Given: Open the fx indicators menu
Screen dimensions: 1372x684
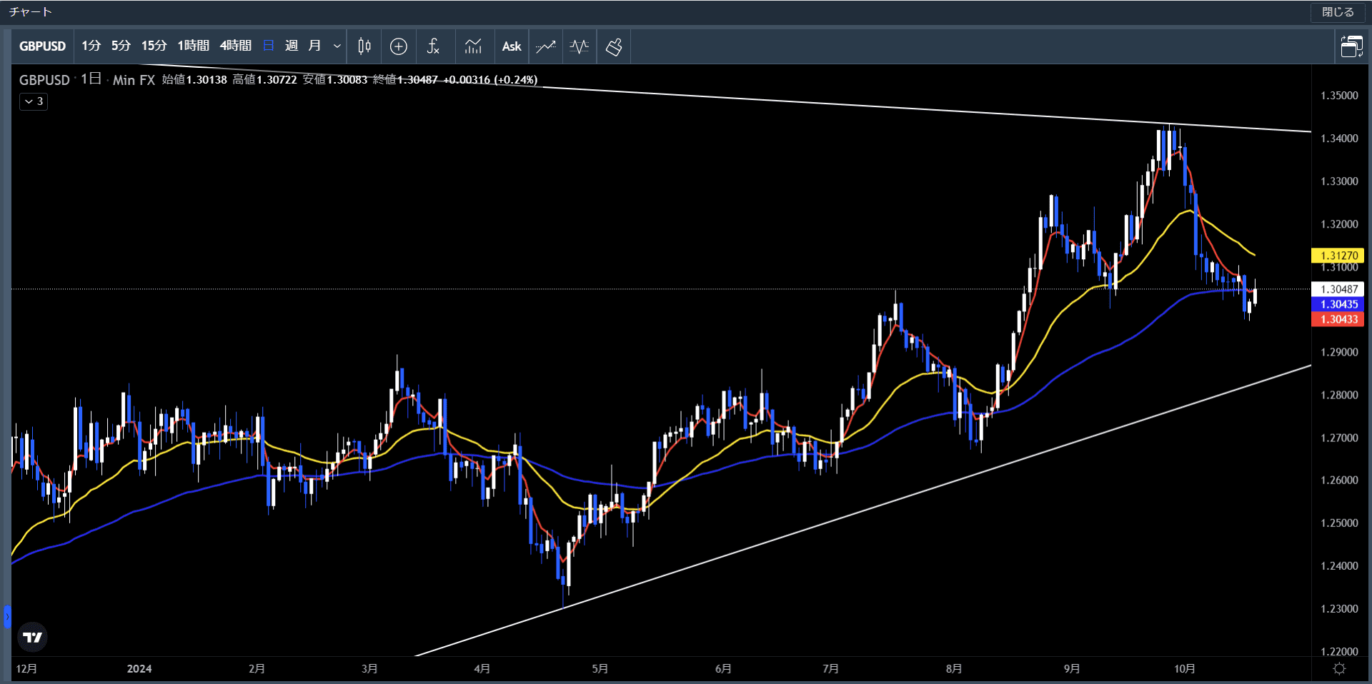Looking at the screenshot, I should pyautogui.click(x=433, y=46).
